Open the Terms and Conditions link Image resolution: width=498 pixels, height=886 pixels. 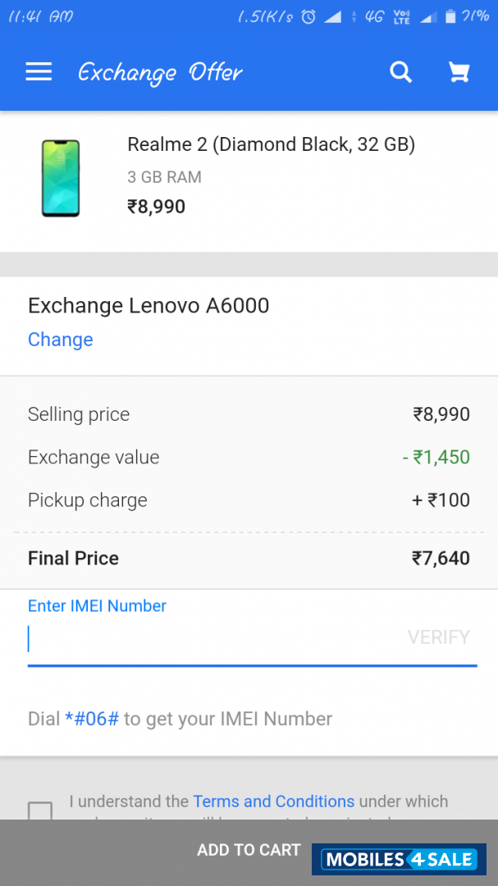(x=273, y=802)
